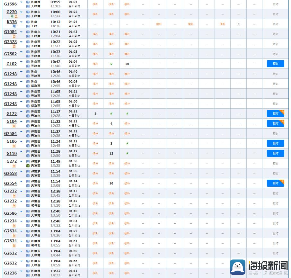Click the 智 badge under G220
Screen dimensions: 291x278
click(12, 16)
